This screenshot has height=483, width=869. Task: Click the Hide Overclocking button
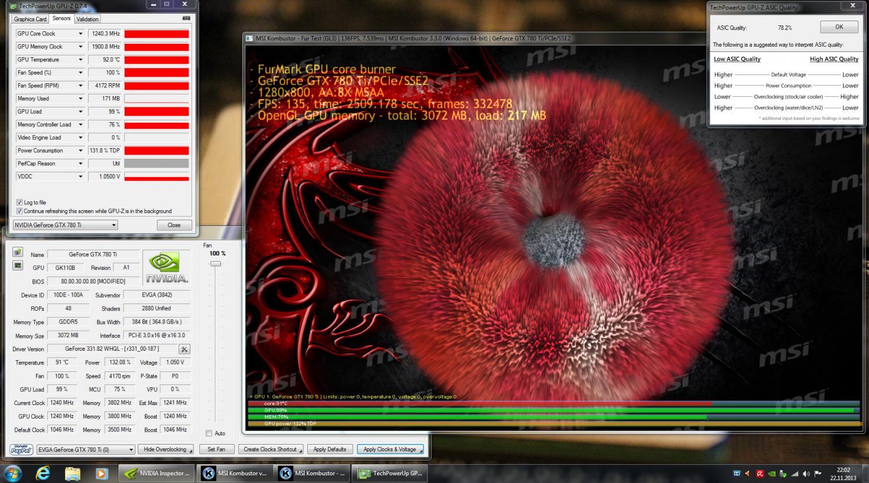pos(166,449)
